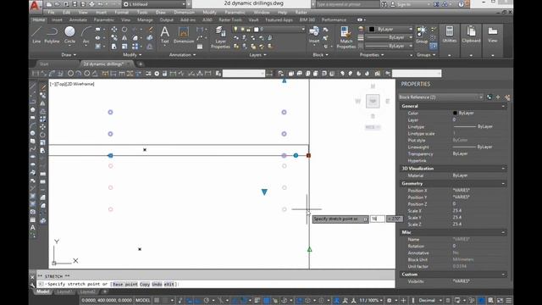Expand the Annotation panel dropdown
Screen dimensions: 542x305
(182, 54)
